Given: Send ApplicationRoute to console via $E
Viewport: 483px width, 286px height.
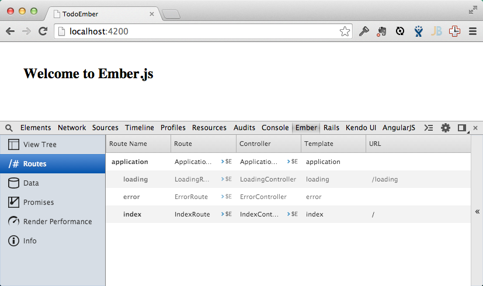Looking at the screenshot, I should pyautogui.click(x=227, y=162).
